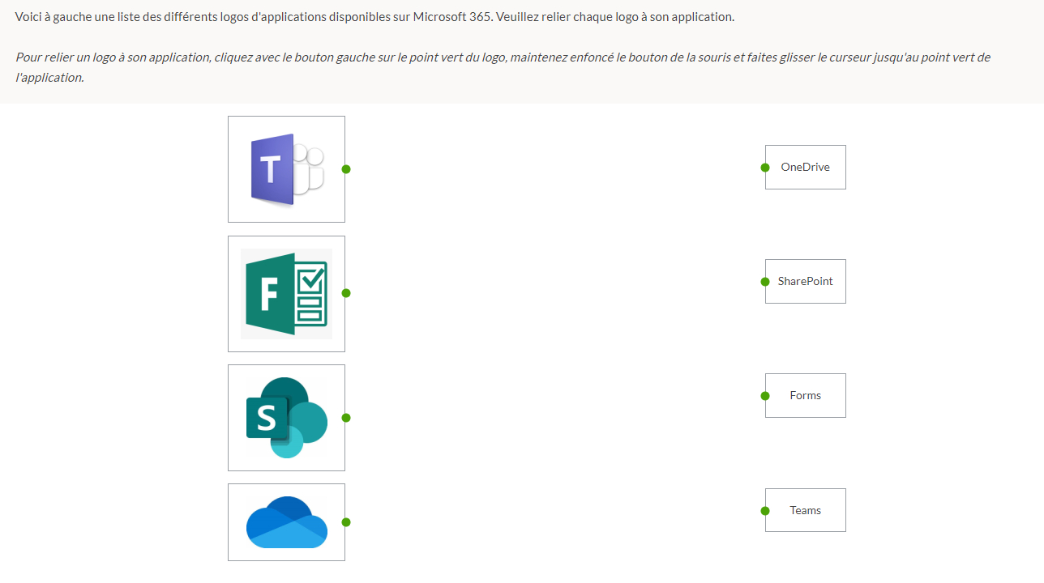The width and height of the screenshot is (1044, 583).
Task: Click the Forms answer box
Action: pos(806,396)
